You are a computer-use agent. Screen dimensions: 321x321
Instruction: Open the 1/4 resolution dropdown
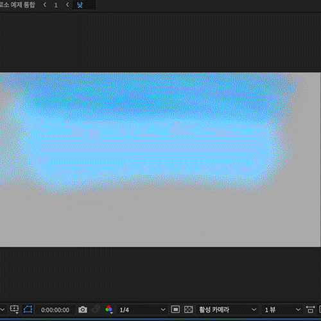tap(142, 309)
